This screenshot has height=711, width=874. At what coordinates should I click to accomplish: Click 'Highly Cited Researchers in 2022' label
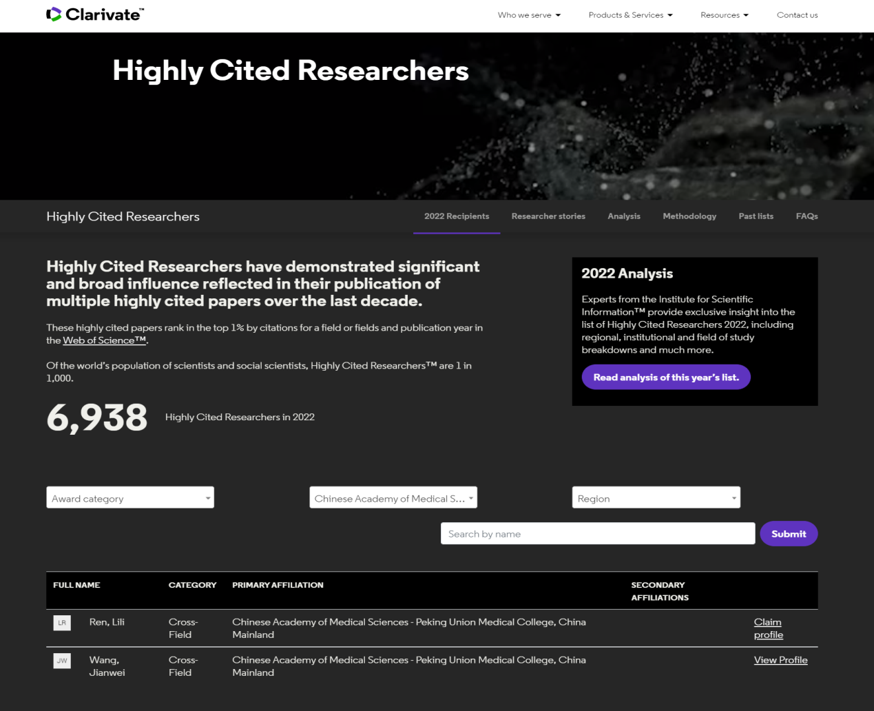[240, 417]
